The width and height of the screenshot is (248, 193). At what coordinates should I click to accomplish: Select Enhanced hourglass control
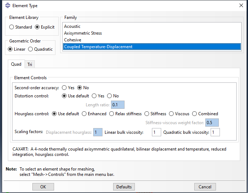[x=84, y=114]
